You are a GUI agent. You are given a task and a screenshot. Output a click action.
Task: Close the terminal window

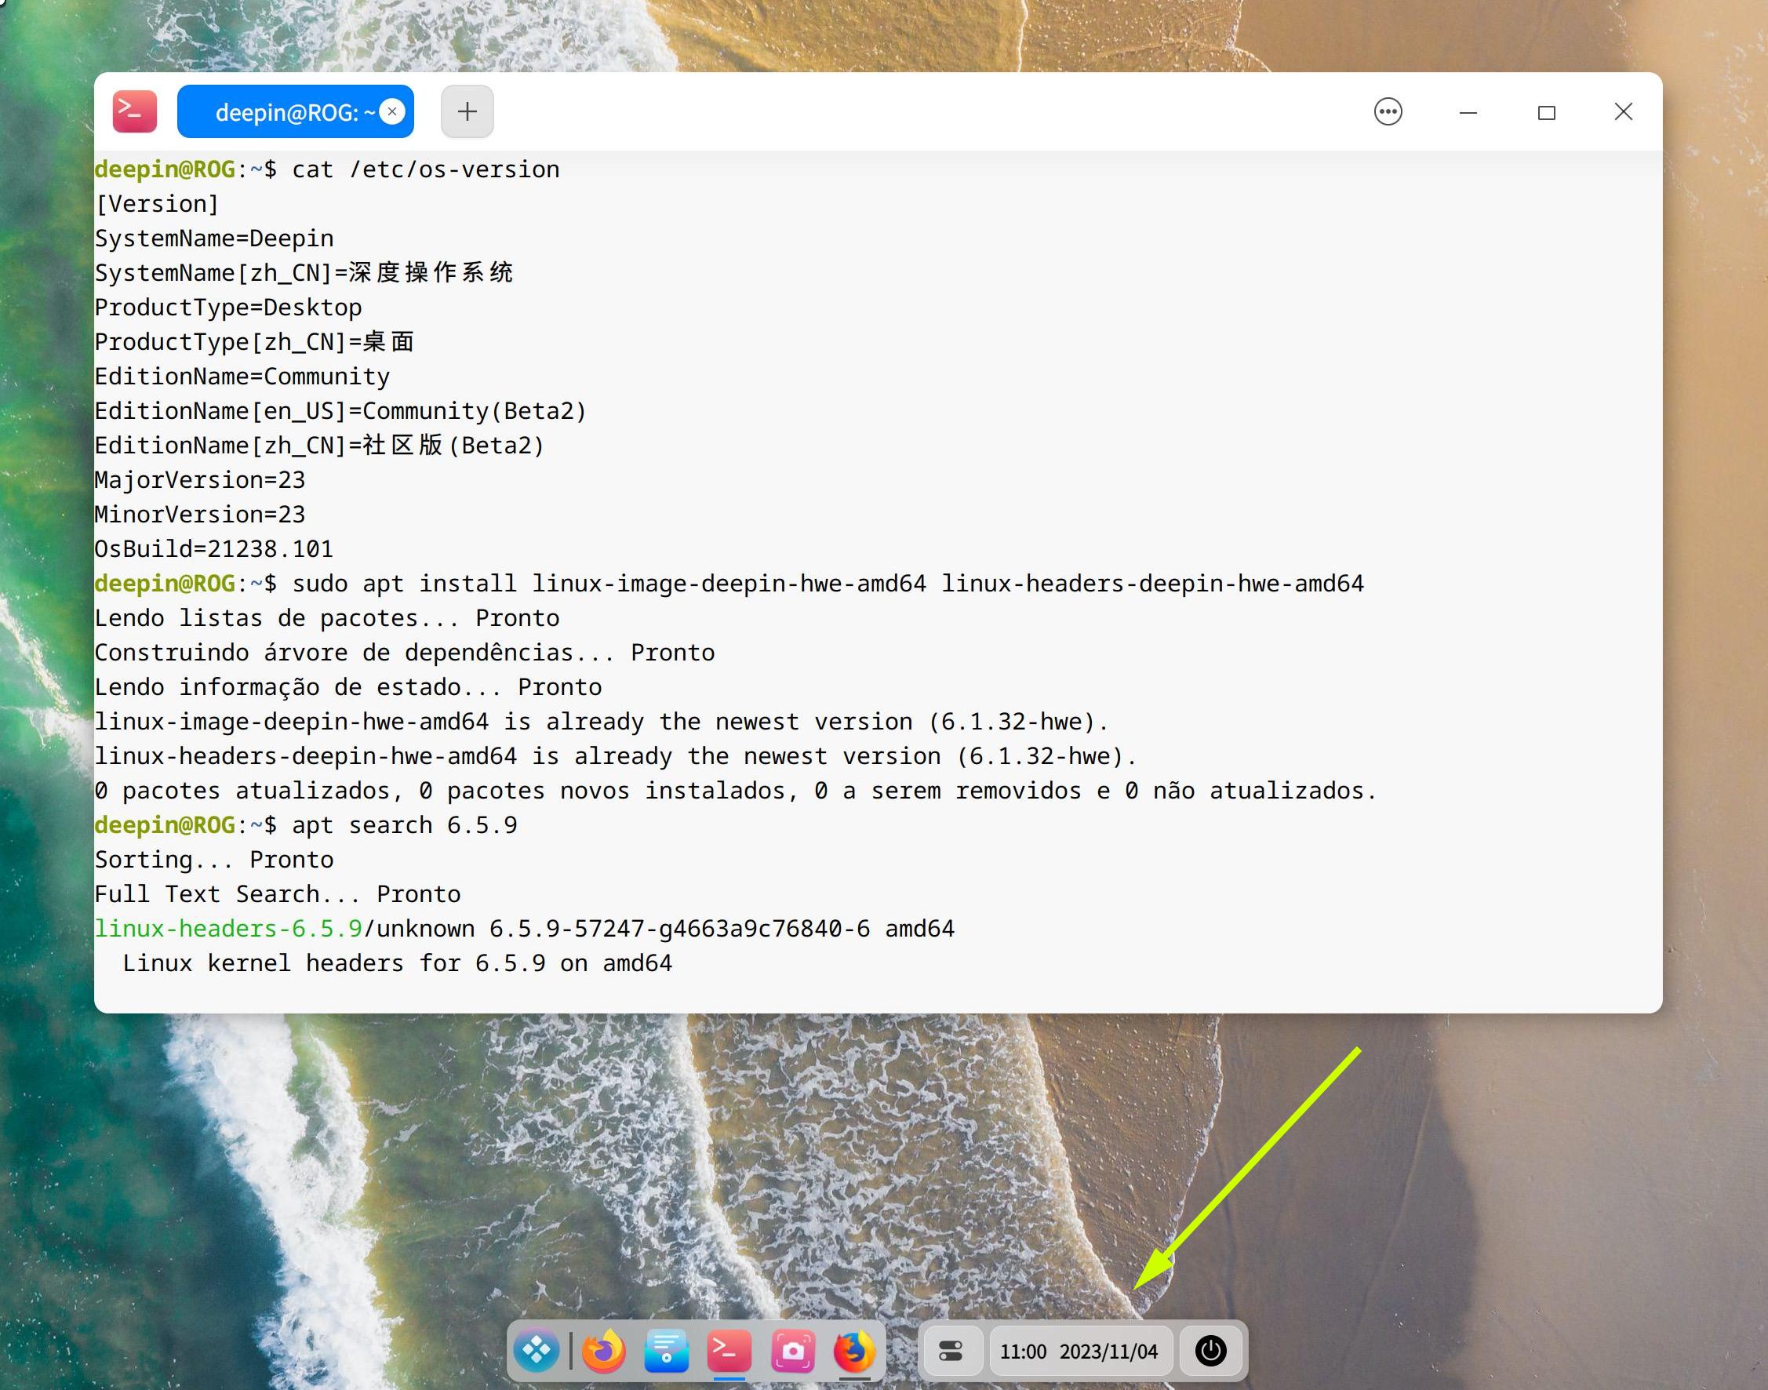click(x=1623, y=111)
